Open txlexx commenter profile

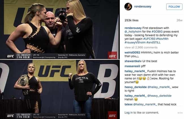[x=129, y=104]
